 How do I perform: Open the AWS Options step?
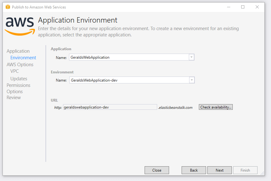(20, 65)
